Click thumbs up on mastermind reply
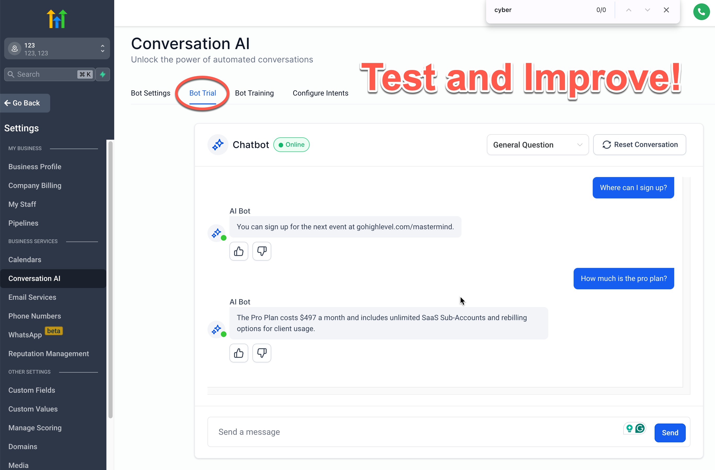Screen dimensions: 715x470 pos(239,251)
